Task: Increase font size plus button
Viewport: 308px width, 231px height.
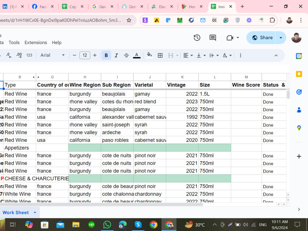Action: pyautogui.click(x=95, y=55)
